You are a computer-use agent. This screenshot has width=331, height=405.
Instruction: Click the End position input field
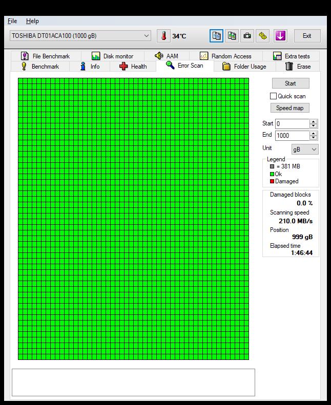point(292,136)
